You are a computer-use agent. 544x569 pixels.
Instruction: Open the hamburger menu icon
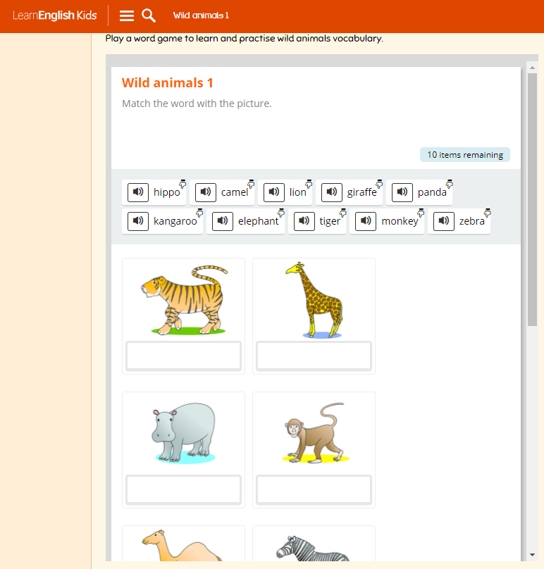pos(126,15)
